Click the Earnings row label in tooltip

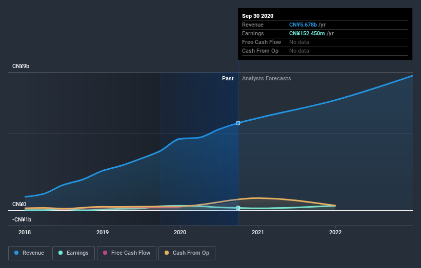click(x=253, y=33)
